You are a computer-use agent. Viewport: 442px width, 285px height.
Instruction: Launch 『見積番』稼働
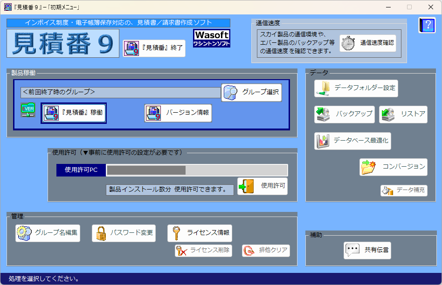(74, 113)
